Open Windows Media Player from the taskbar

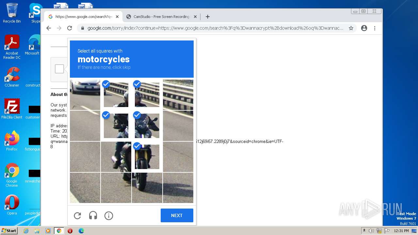click(x=48, y=231)
